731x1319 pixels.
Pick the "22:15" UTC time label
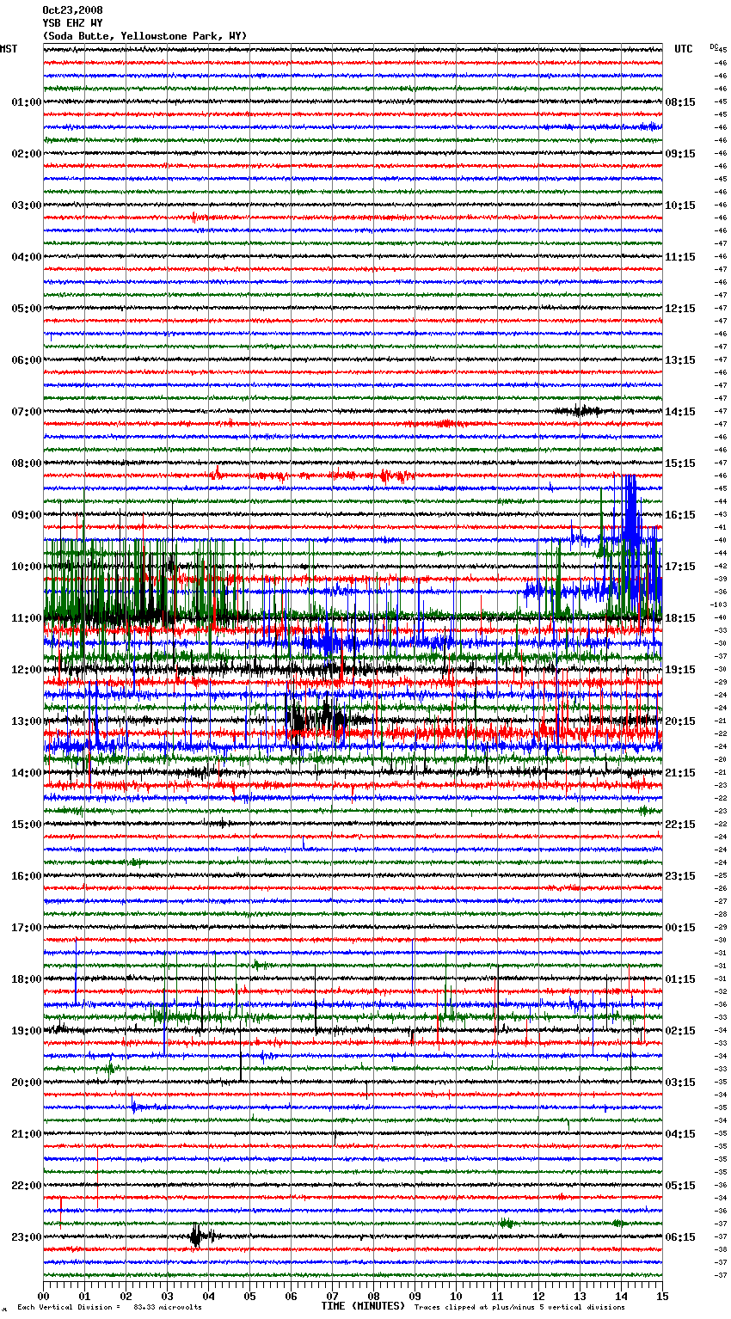(x=680, y=825)
